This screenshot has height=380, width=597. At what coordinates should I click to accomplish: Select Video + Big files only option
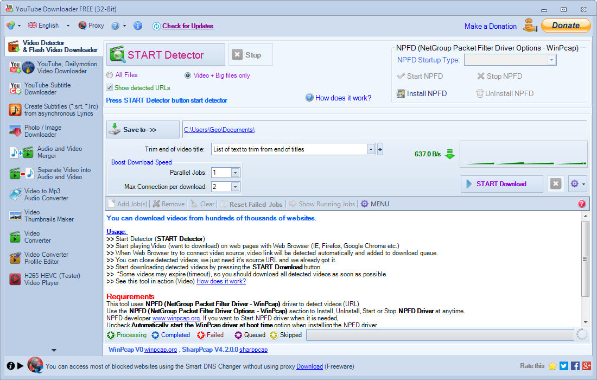188,75
